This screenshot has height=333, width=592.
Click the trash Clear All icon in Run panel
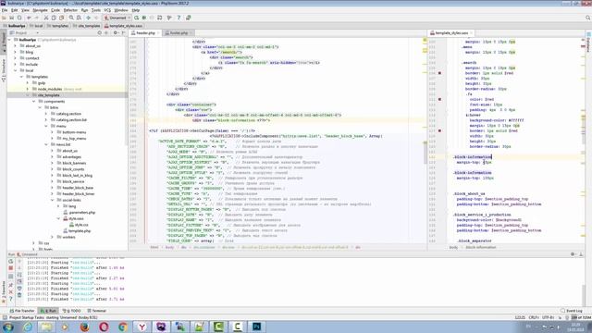click(x=19, y=295)
